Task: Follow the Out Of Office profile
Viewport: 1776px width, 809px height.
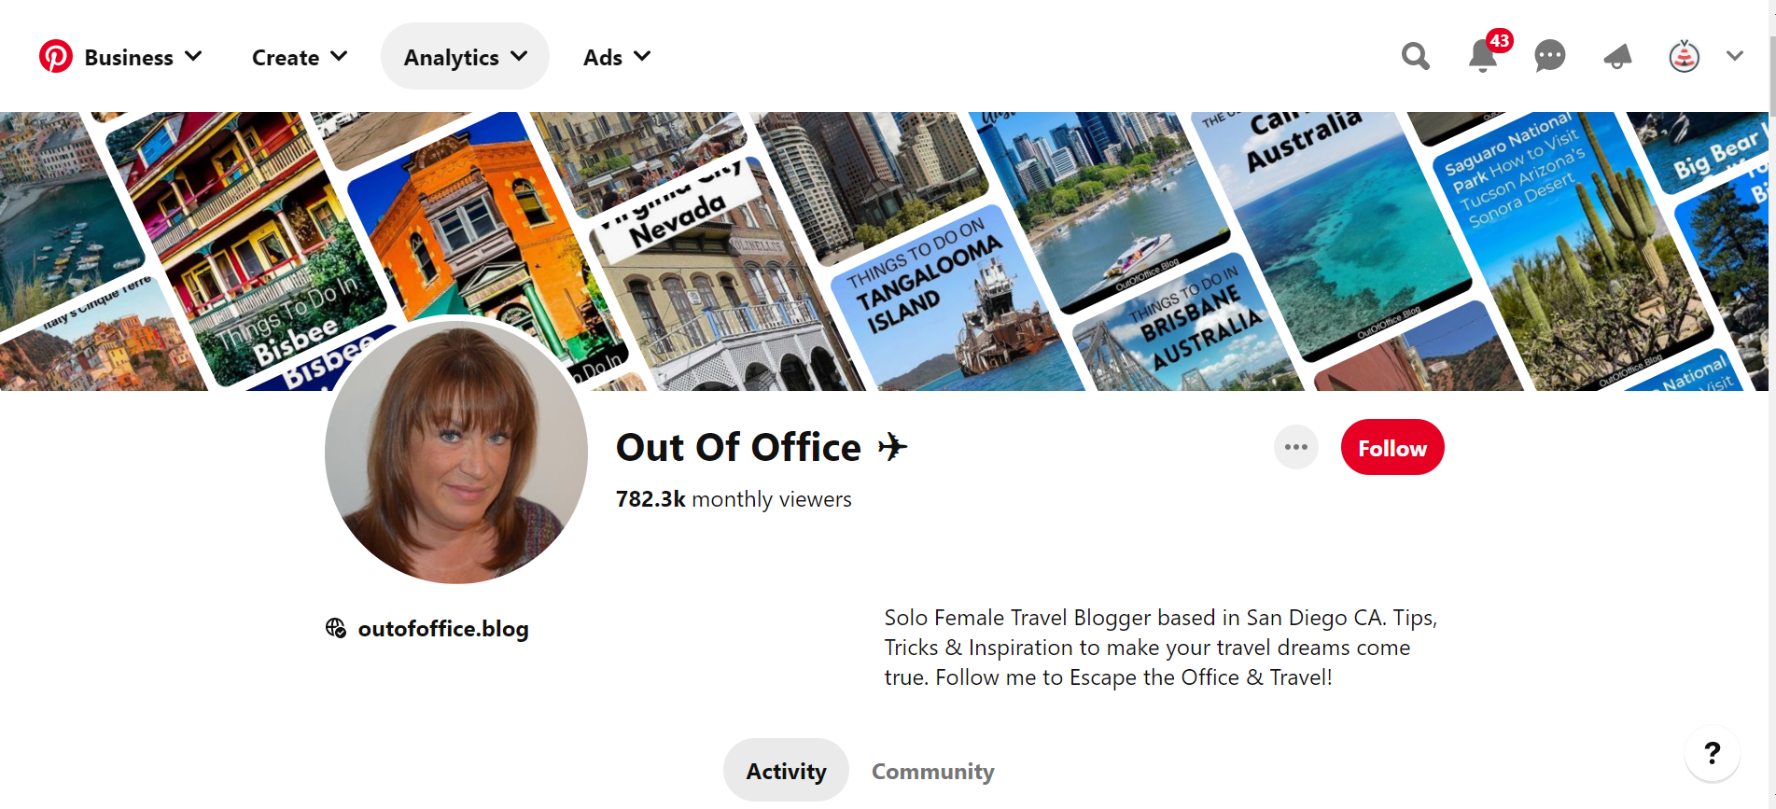Action: (x=1391, y=448)
